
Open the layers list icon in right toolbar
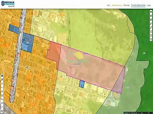coord(151,16)
